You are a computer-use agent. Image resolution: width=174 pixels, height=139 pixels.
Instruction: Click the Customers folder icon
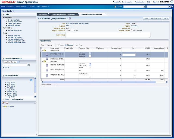45,61
